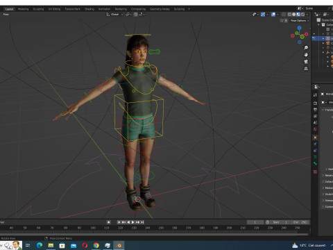
Task: Open the Modeling workspace tab
Action: pyautogui.click(x=23, y=9)
